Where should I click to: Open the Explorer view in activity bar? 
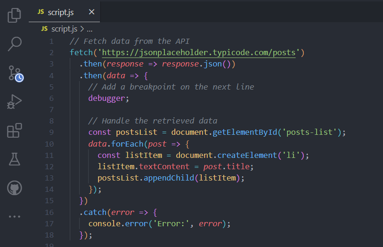click(x=15, y=15)
